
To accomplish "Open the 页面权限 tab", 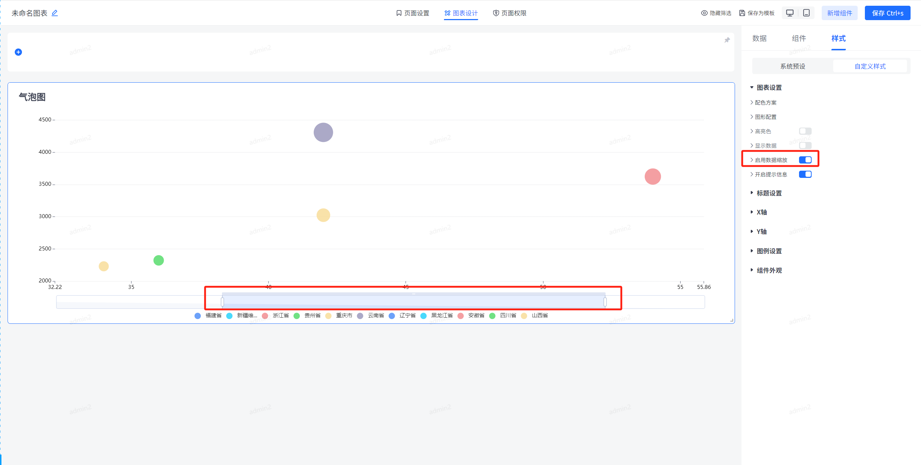I will pos(509,13).
